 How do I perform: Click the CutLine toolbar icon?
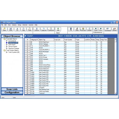37,29
